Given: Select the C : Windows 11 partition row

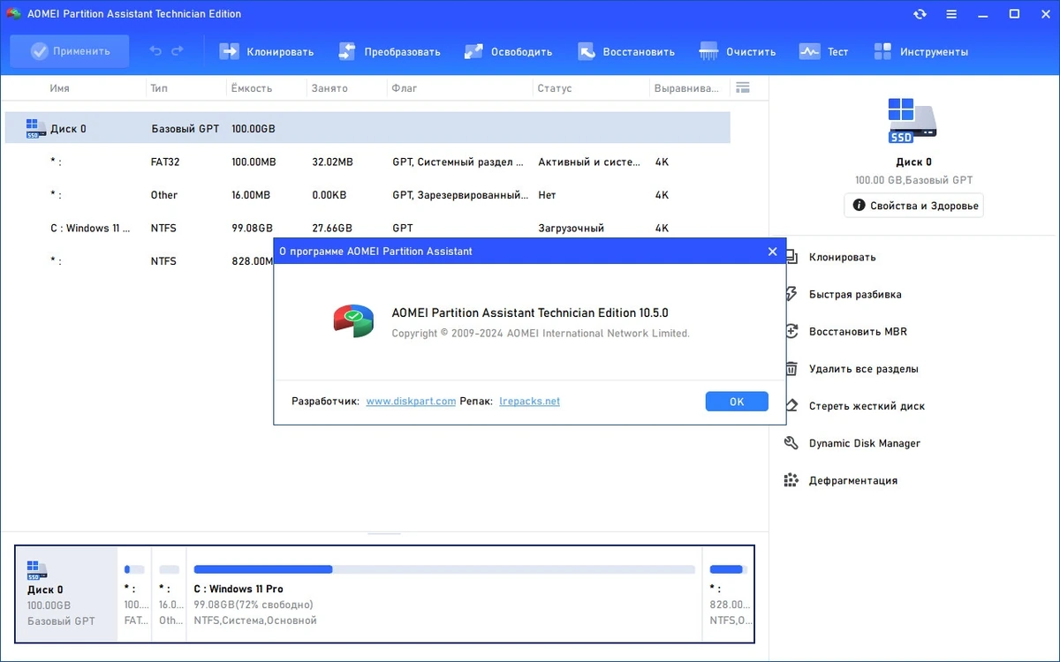Looking at the screenshot, I should click(x=367, y=228).
